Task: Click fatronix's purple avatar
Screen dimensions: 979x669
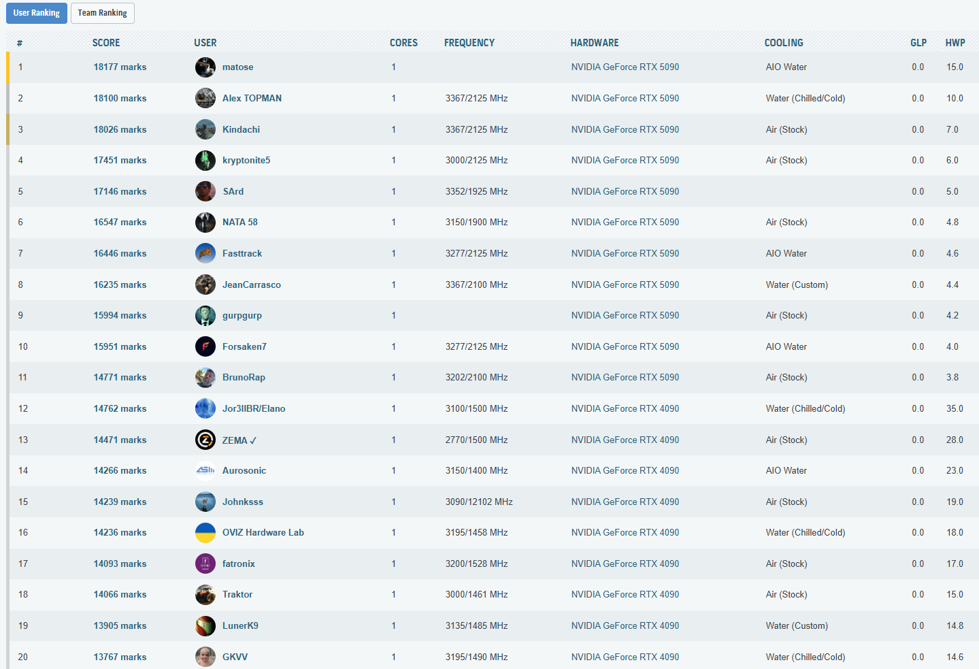Action: pyautogui.click(x=205, y=564)
